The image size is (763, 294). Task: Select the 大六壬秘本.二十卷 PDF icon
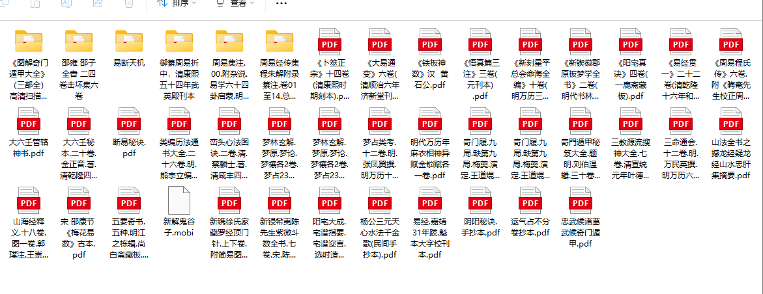[79, 120]
